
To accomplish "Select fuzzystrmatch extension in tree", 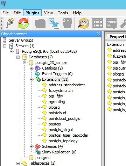I will [x=61, y=91].
